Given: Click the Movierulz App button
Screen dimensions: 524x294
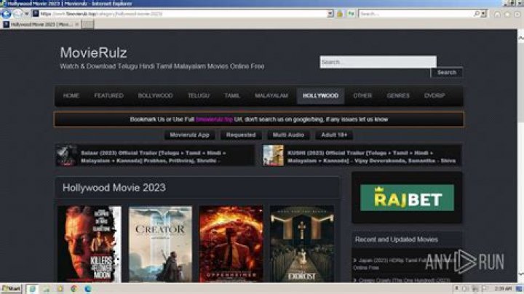Looking at the screenshot, I should coord(189,135).
